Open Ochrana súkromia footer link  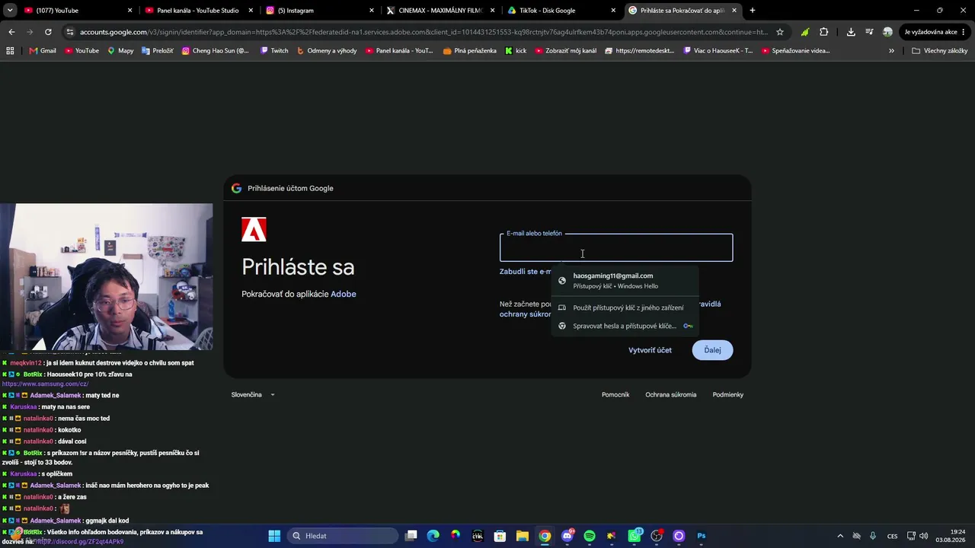coord(670,395)
